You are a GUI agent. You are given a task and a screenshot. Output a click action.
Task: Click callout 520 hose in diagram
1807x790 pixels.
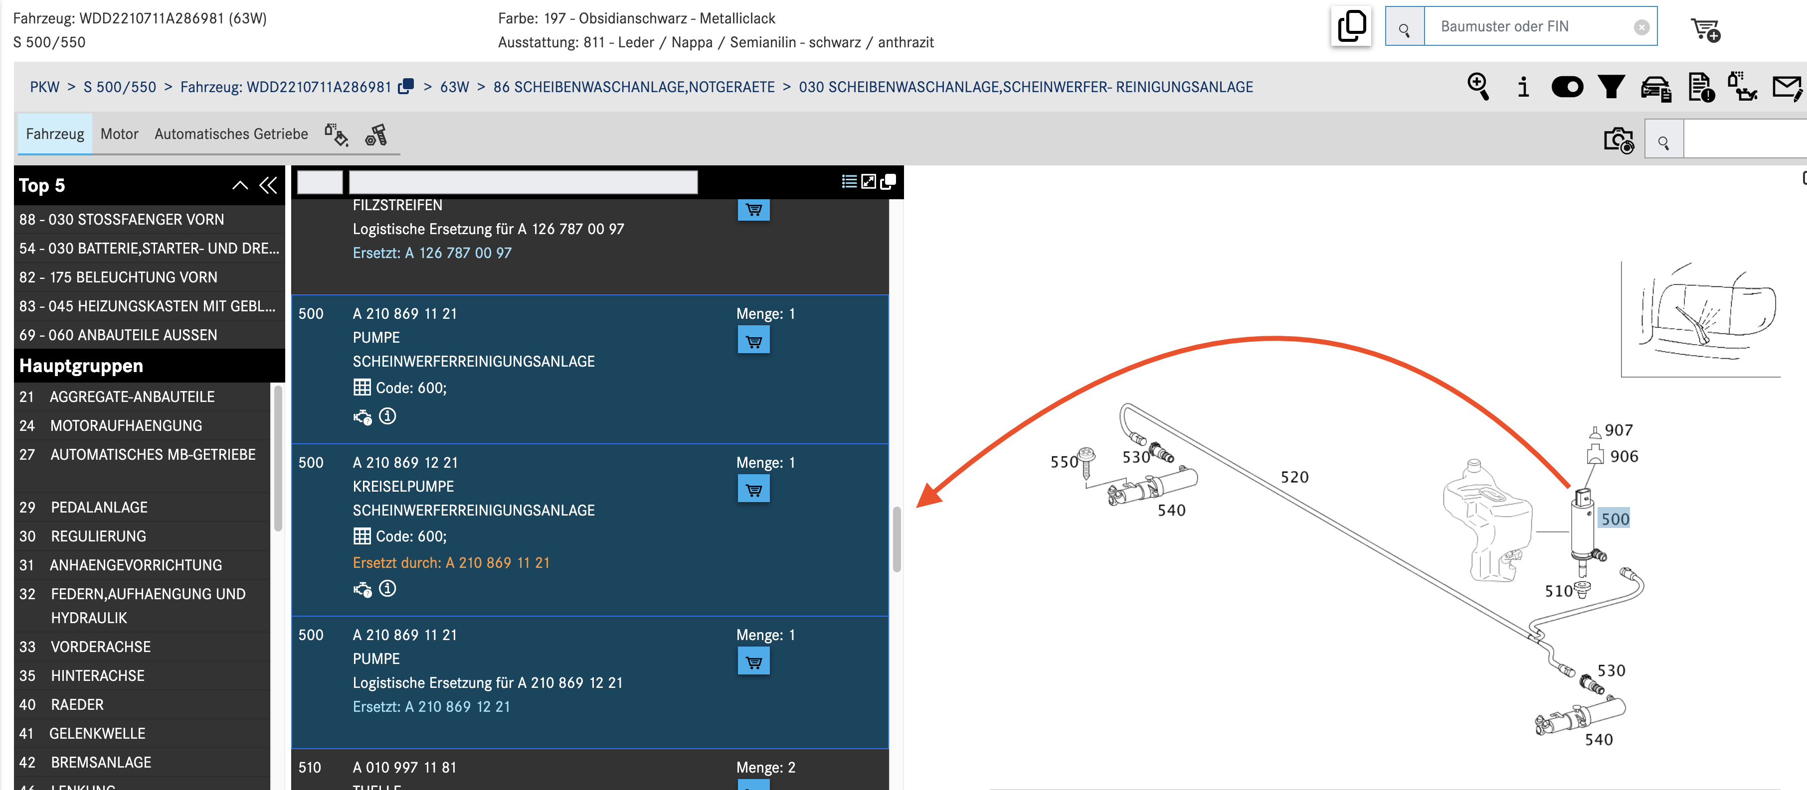pyautogui.click(x=1294, y=477)
